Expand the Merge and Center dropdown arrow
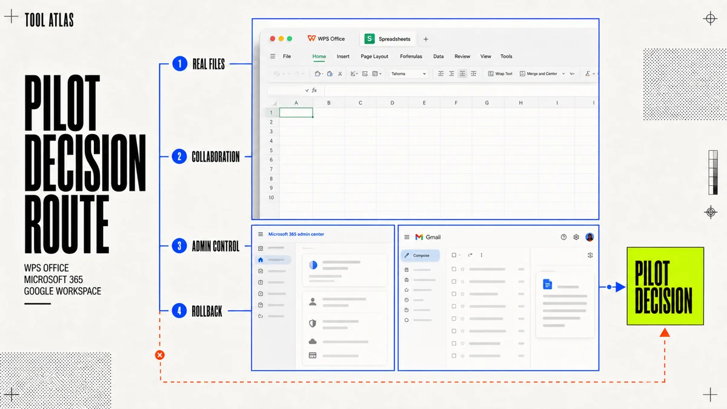The height and width of the screenshot is (409, 727). click(x=563, y=74)
